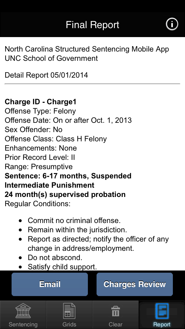Tap the Prior Record Level: II line
The height and width of the screenshot is (329, 185).
(x=40, y=158)
